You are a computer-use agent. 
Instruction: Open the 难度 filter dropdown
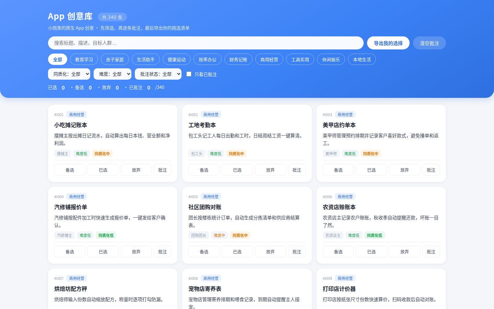click(x=113, y=74)
